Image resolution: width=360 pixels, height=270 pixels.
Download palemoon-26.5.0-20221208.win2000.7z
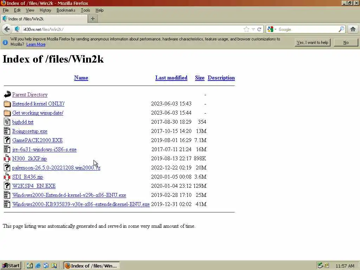pyautogui.click(x=56, y=168)
